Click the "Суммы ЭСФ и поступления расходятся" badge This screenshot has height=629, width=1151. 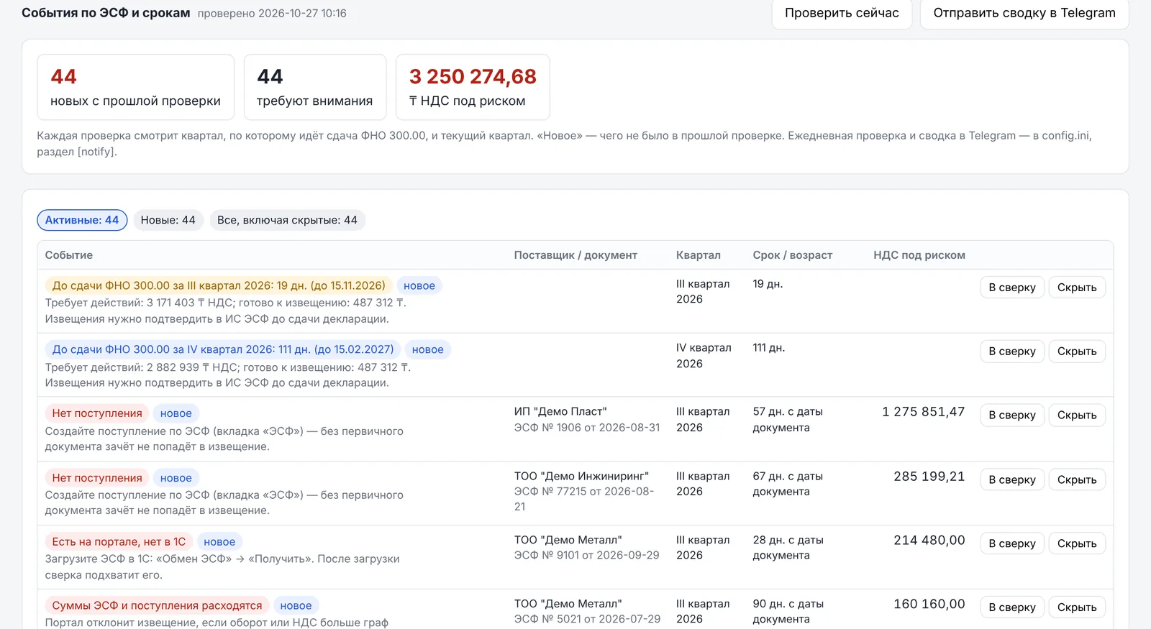157,606
